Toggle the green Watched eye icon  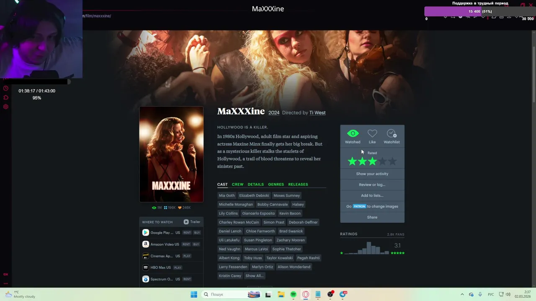point(353,134)
